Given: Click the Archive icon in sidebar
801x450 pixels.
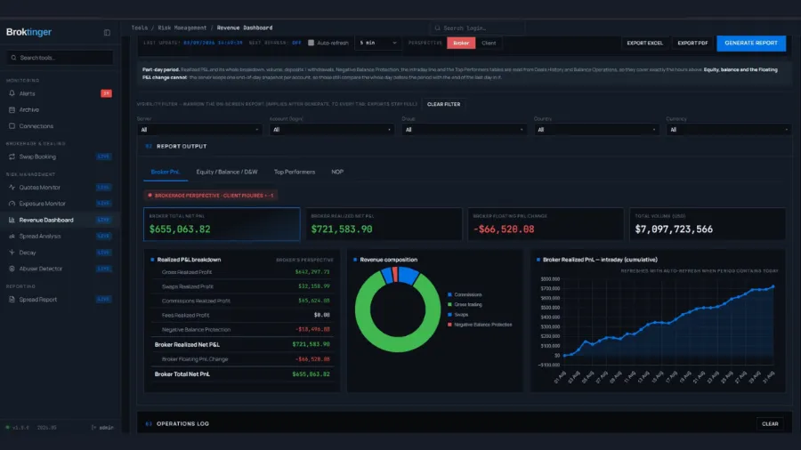Looking at the screenshot, I should click(x=12, y=109).
